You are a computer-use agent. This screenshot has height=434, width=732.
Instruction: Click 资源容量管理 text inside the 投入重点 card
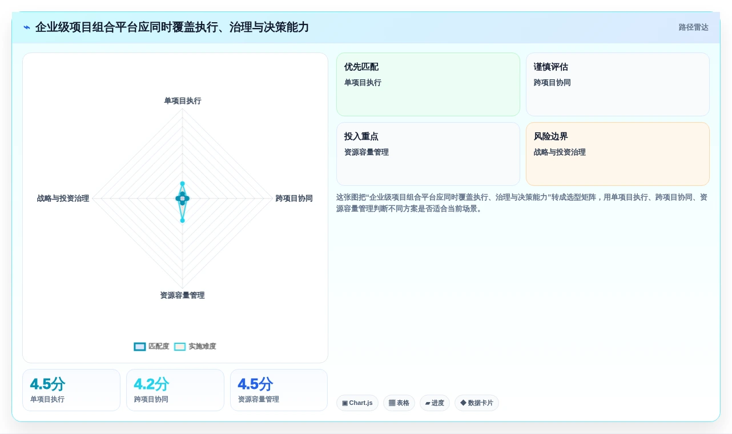pos(366,152)
